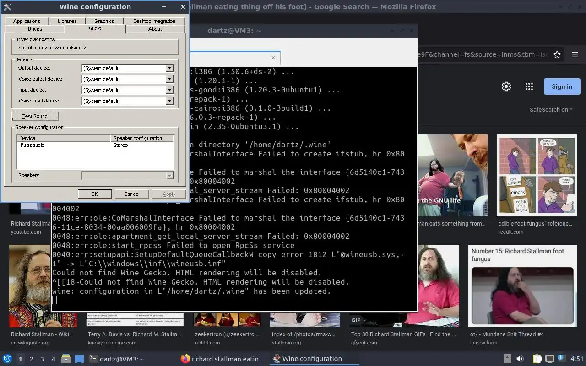Expand the Output device dropdown
The image size is (586, 366).
tap(169, 68)
